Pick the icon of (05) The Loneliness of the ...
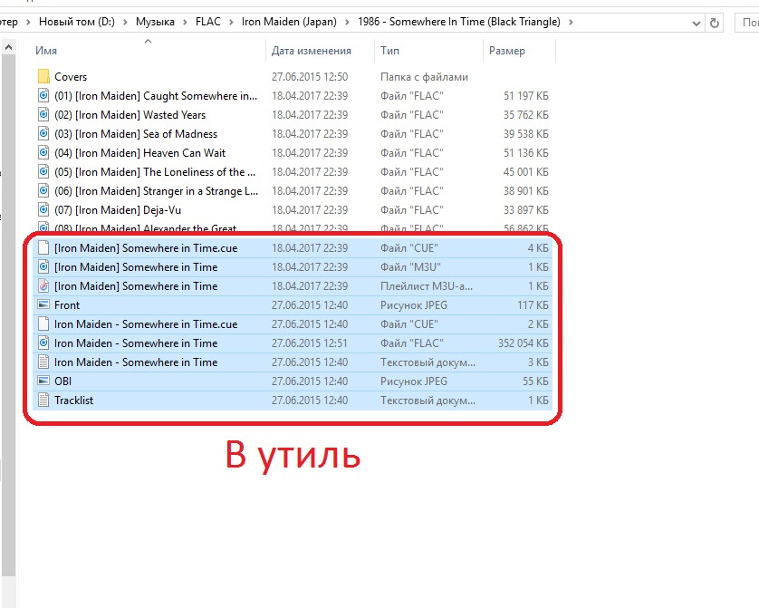759x608 pixels. [43, 172]
